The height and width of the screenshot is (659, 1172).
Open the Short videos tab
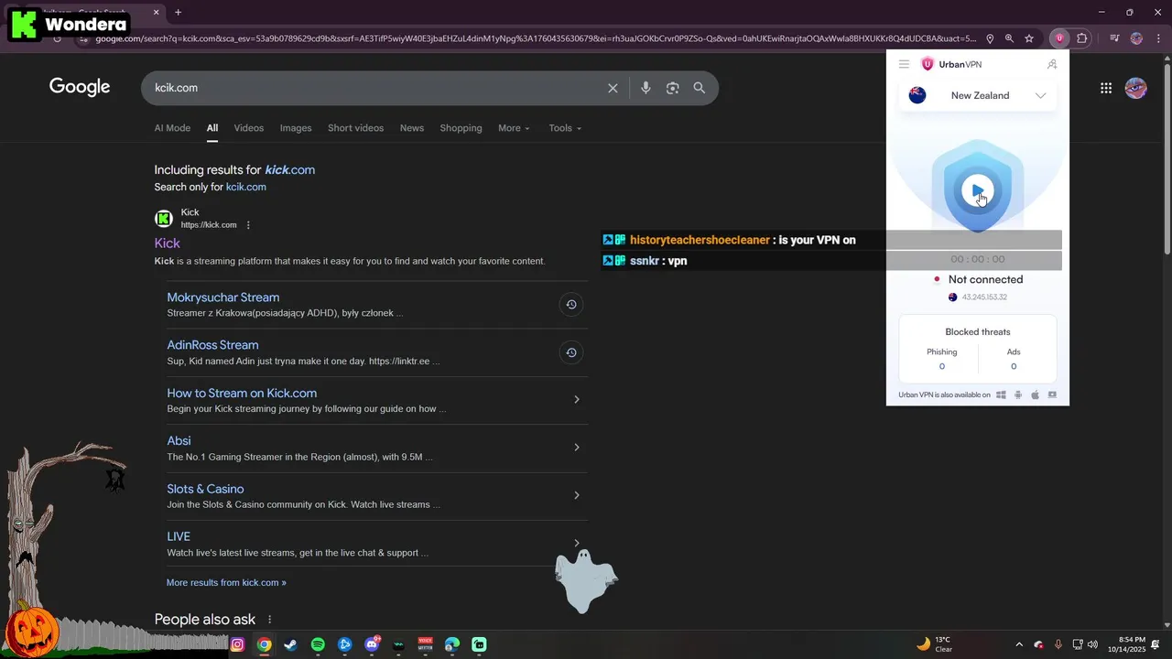point(355,128)
